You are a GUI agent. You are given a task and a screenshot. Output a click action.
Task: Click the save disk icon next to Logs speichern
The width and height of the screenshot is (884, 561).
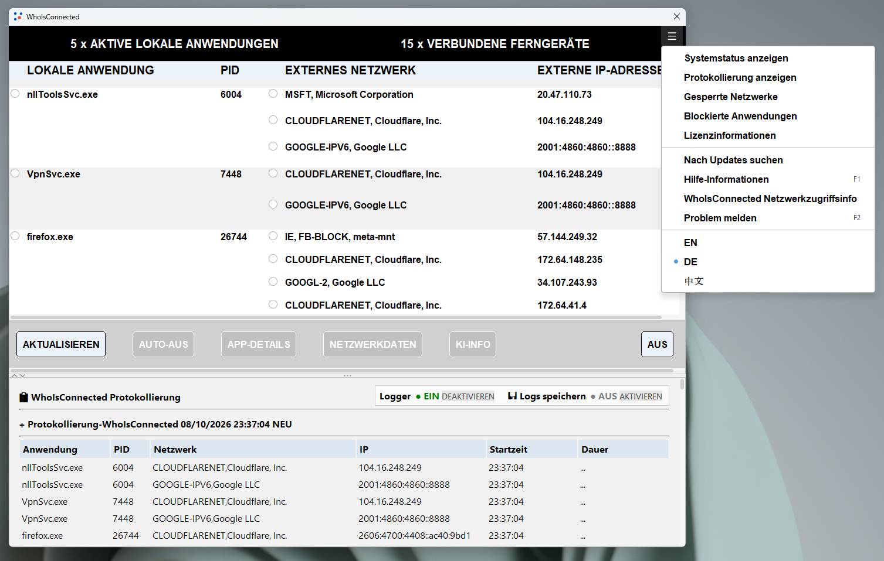tap(512, 396)
